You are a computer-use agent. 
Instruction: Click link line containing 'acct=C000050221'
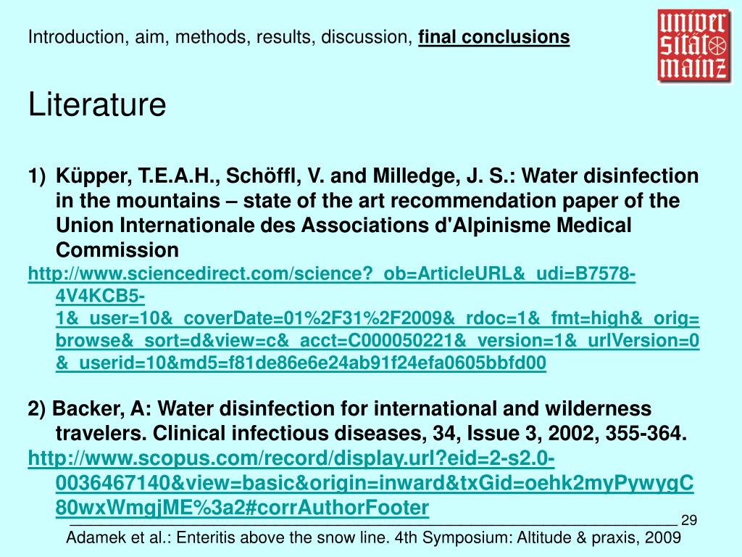point(377,341)
